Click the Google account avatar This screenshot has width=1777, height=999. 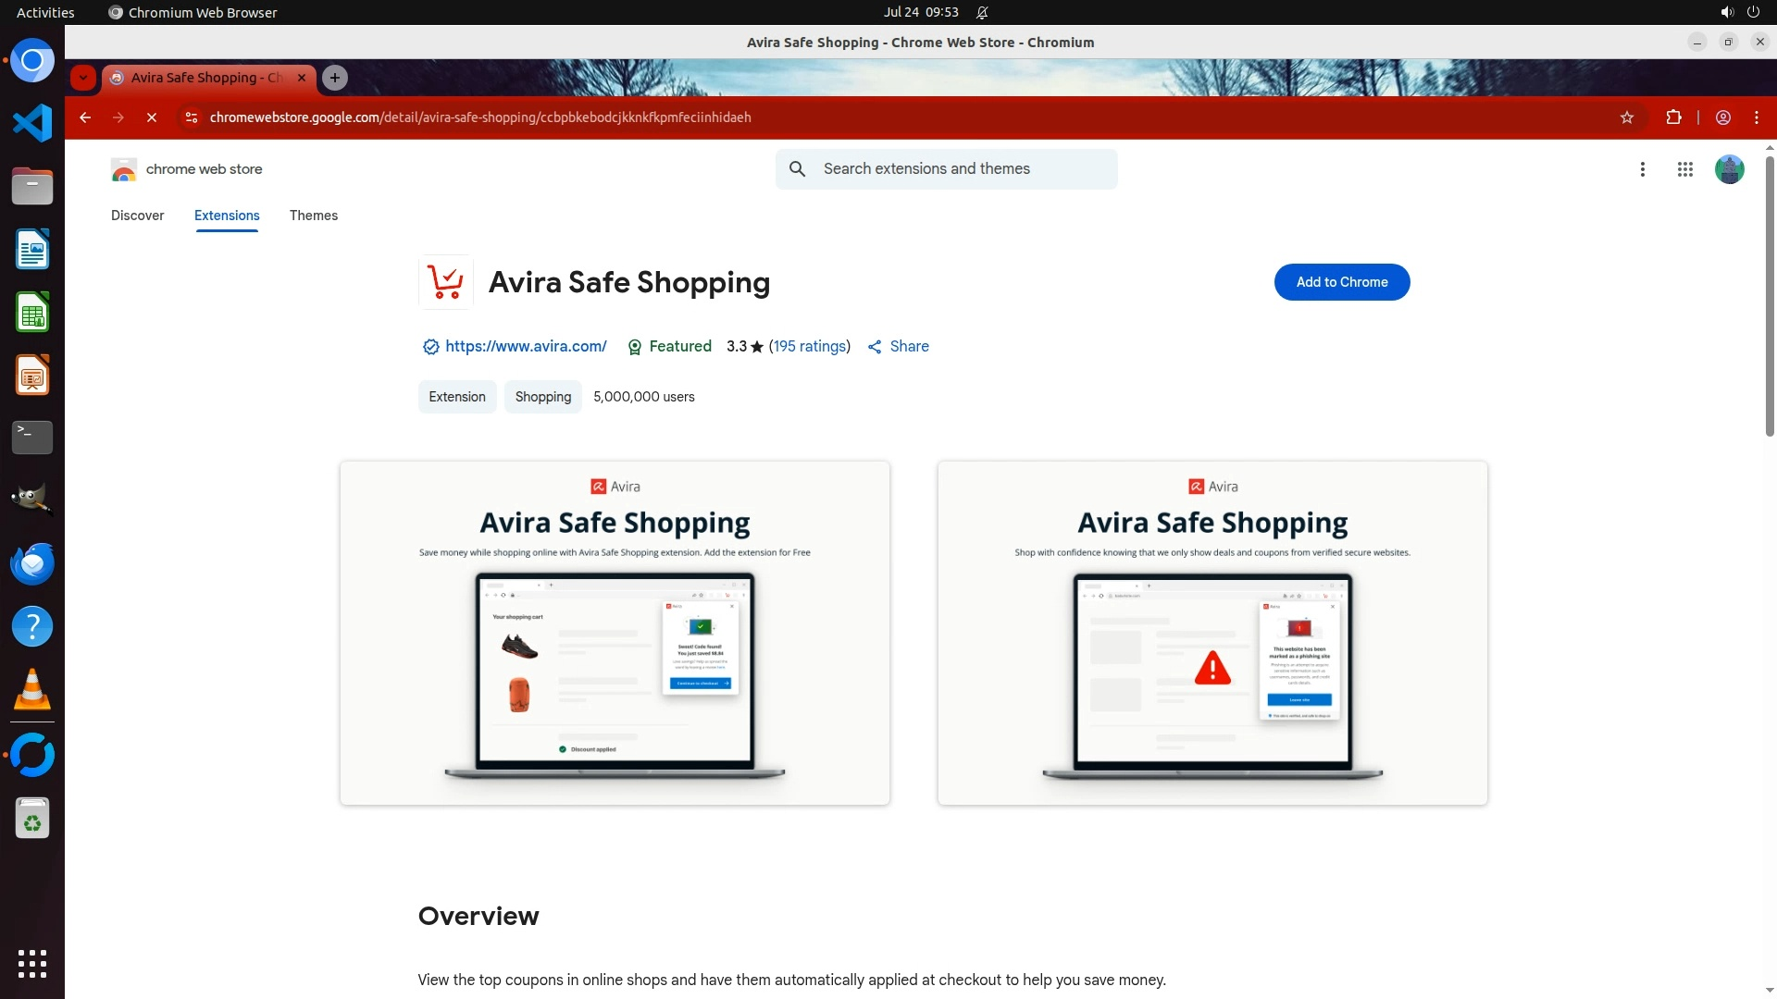tap(1729, 169)
